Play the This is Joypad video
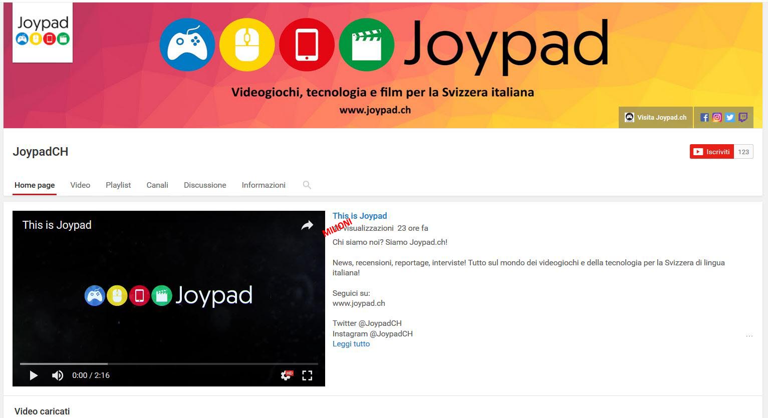This screenshot has height=418, width=768. 34,375
